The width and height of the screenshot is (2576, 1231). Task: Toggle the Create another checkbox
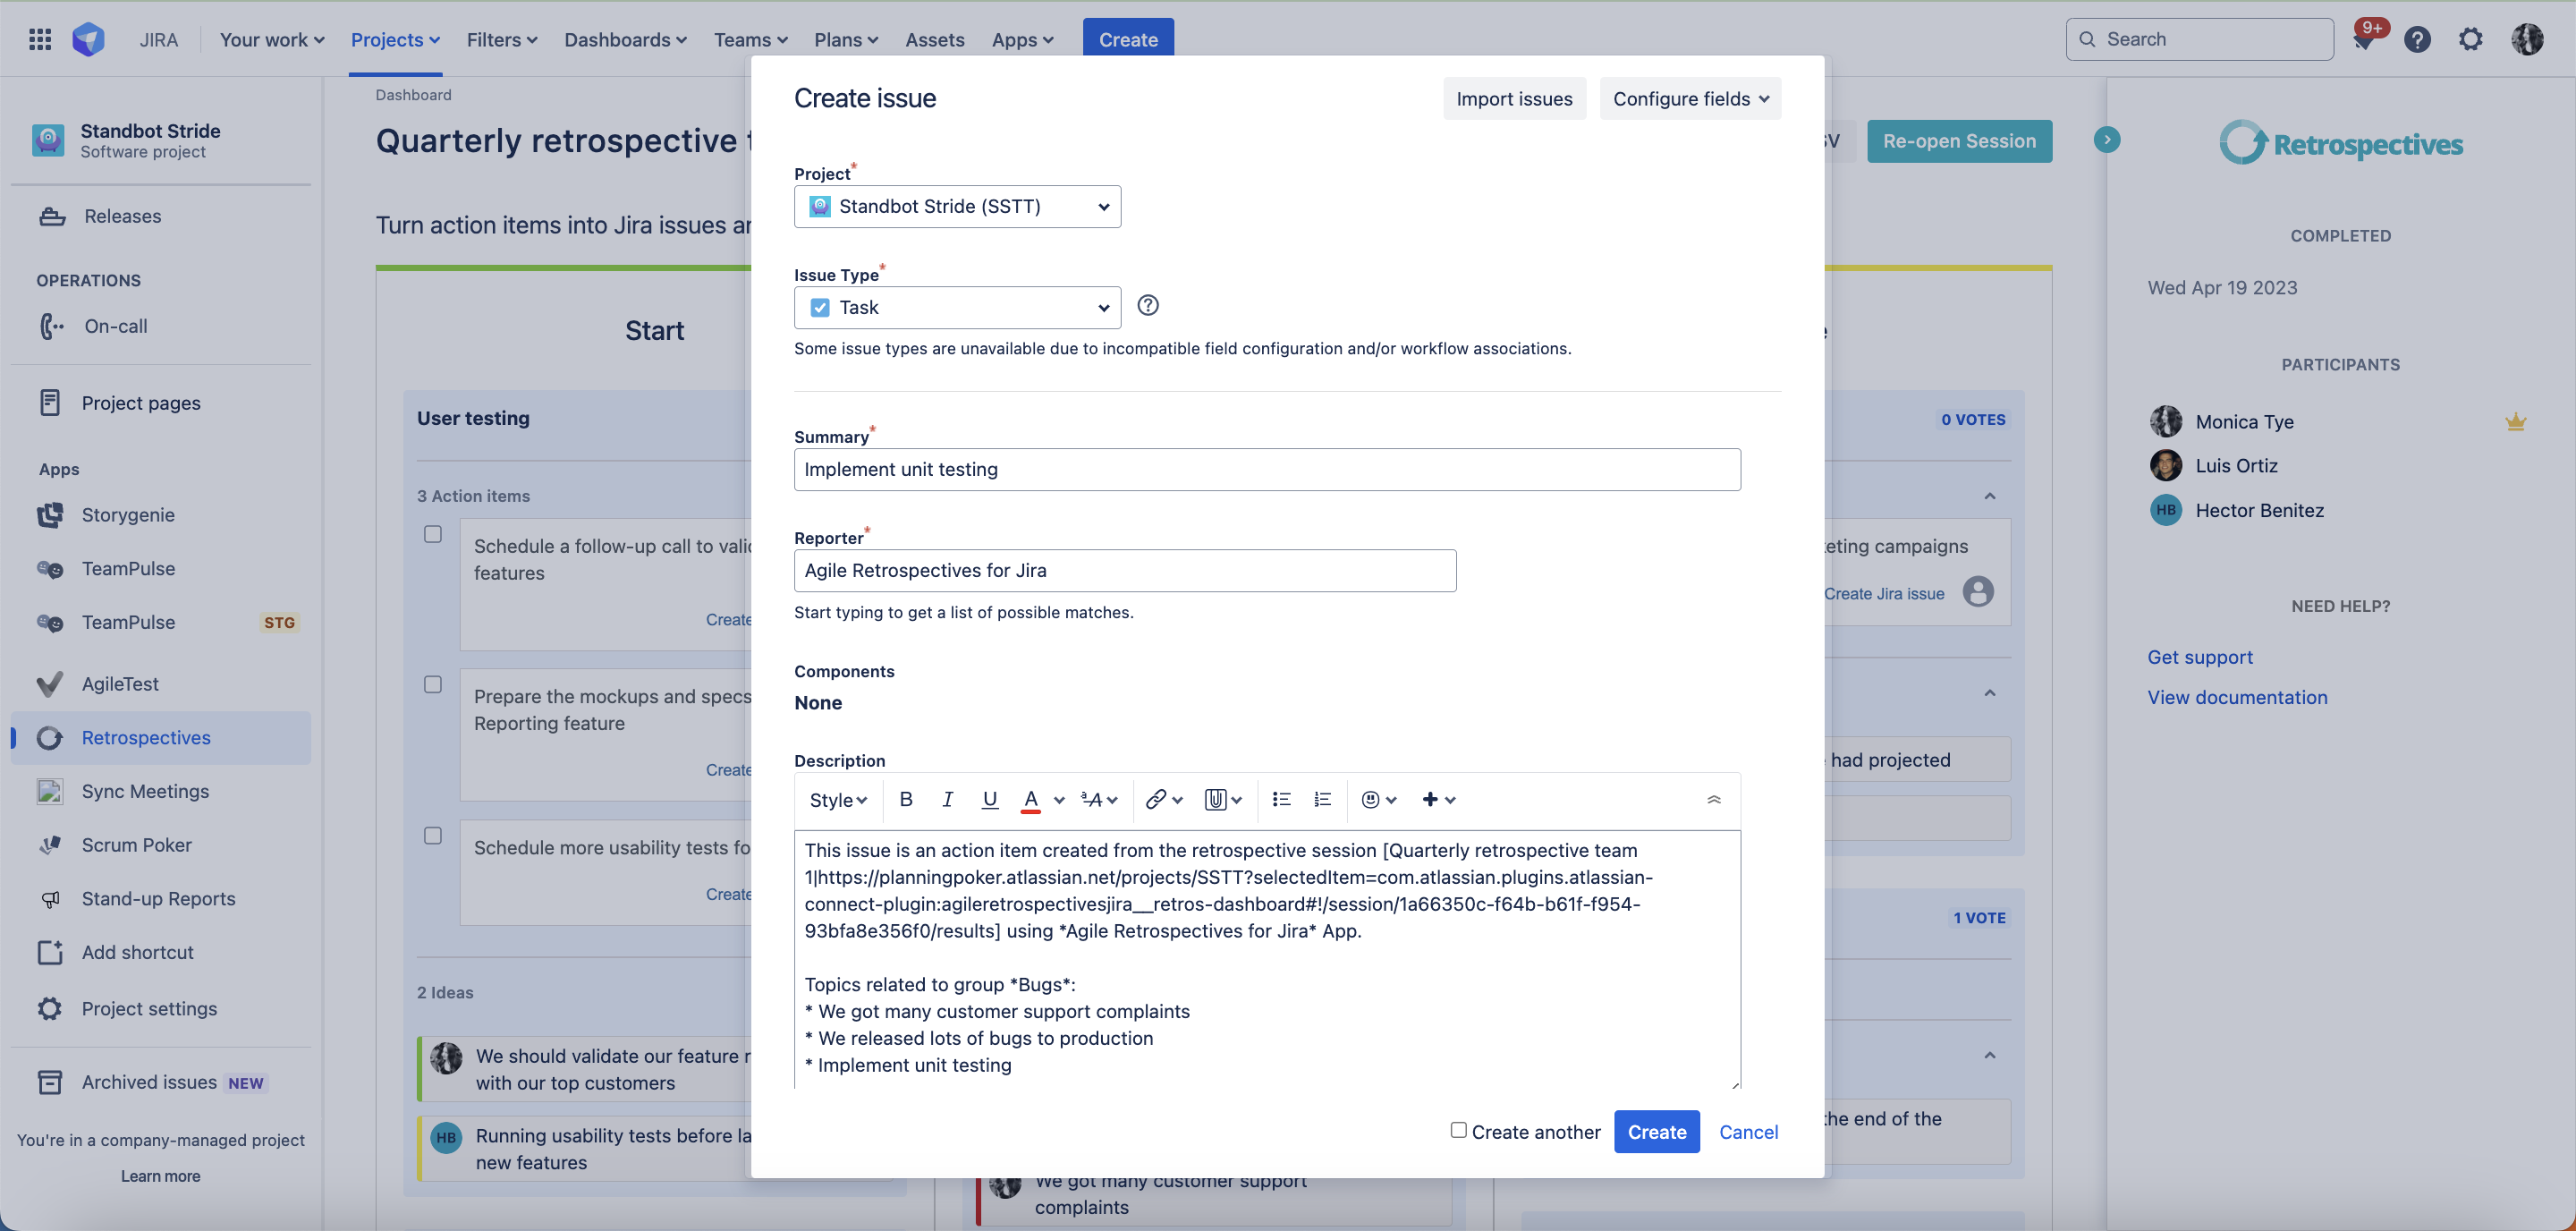pos(1458,1130)
